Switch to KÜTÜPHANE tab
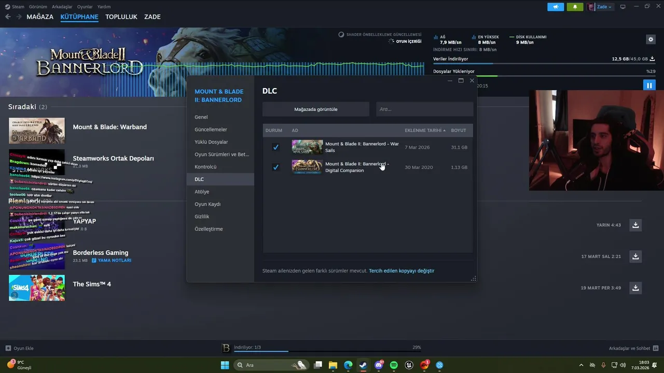 click(x=79, y=17)
